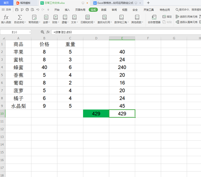
Task: Switch to the Insert (插入) ribbon tab
Action: click(67, 10)
